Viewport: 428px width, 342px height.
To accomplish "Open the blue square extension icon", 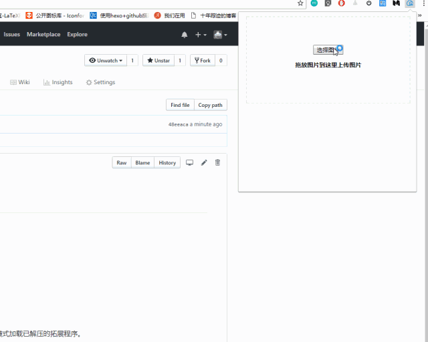I will click(x=383, y=3).
